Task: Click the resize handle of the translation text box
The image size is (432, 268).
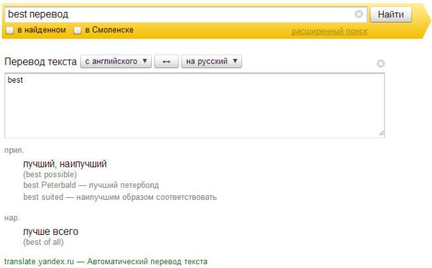Action: click(381, 134)
